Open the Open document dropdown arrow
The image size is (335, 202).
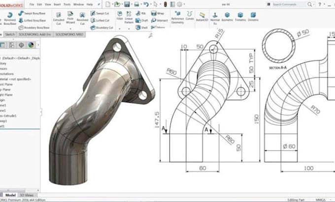122,4
